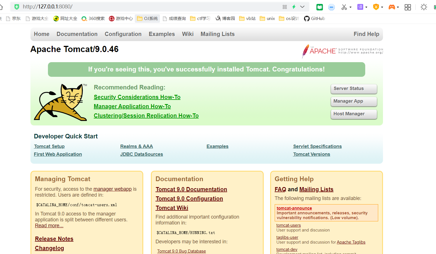Image resolution: width=436 pixels, height=254 pixels.
Task: Click the Manager App button
Action: tap(354, 101)
